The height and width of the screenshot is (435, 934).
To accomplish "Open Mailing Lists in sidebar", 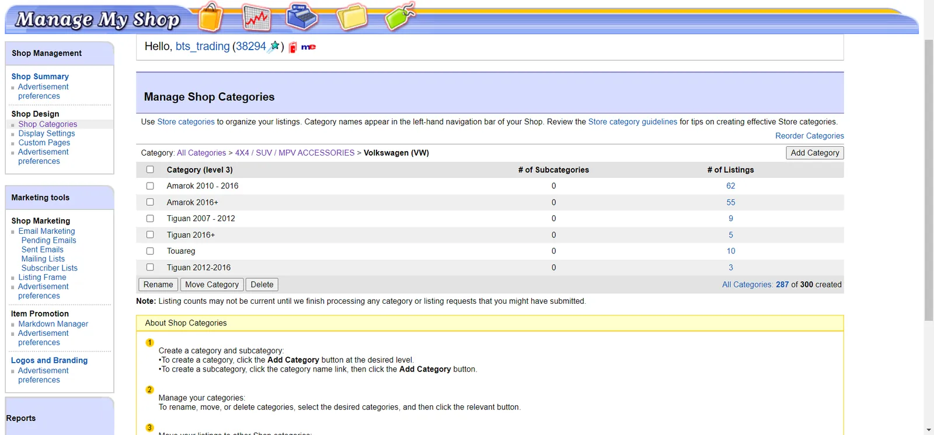I will pyautogui.click(x=43, y=259).
